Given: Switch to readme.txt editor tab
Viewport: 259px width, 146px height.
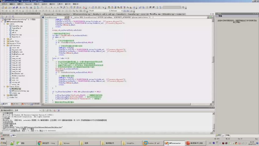Looking at the screenshot, I should (180, 14).
